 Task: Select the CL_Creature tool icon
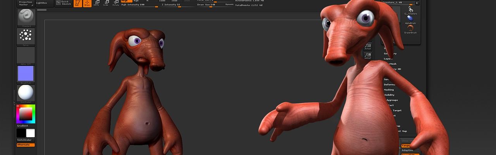click(x=410, y=10)
